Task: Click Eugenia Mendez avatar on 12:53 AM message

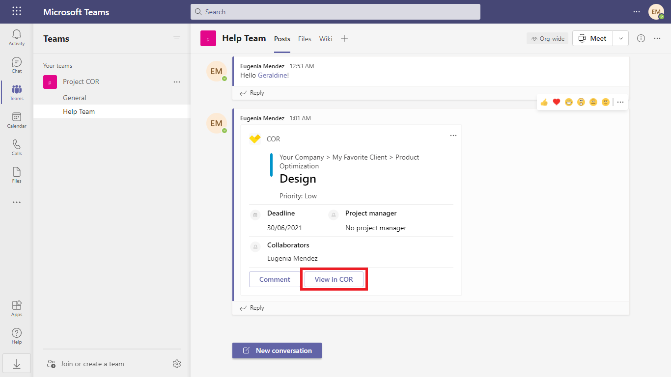Action: click(217, 71)
